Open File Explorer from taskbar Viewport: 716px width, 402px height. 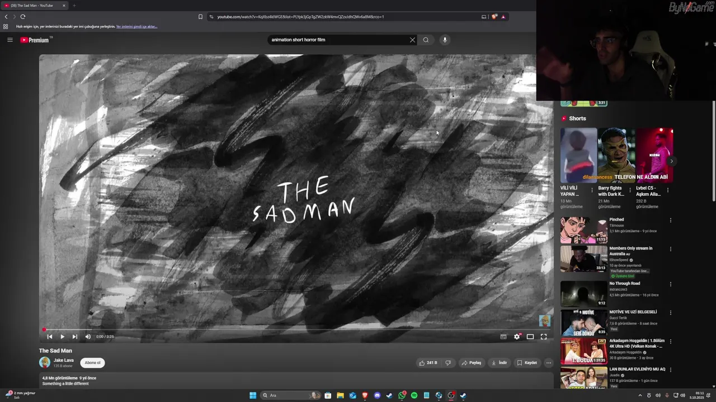pos(340,395)
